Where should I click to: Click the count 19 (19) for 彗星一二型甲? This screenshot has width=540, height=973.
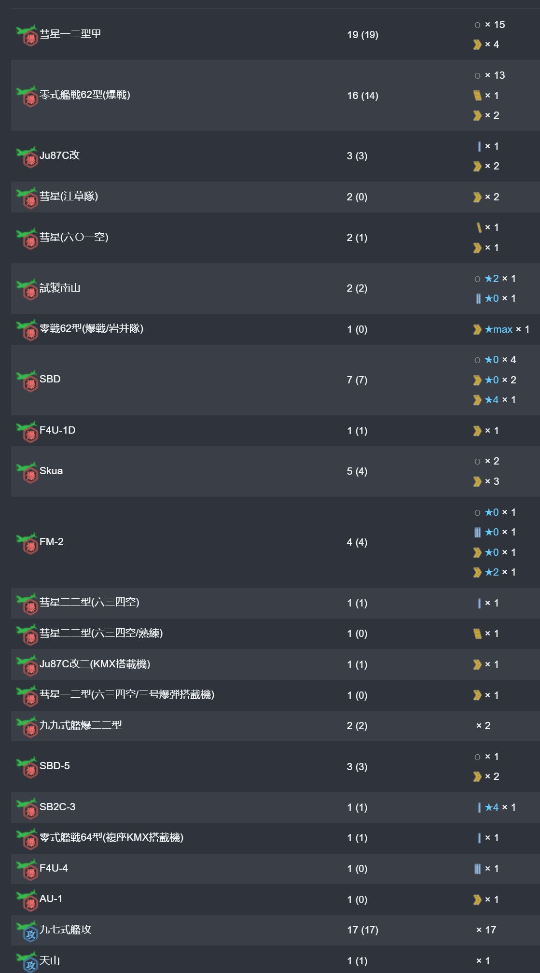(362, 35)
